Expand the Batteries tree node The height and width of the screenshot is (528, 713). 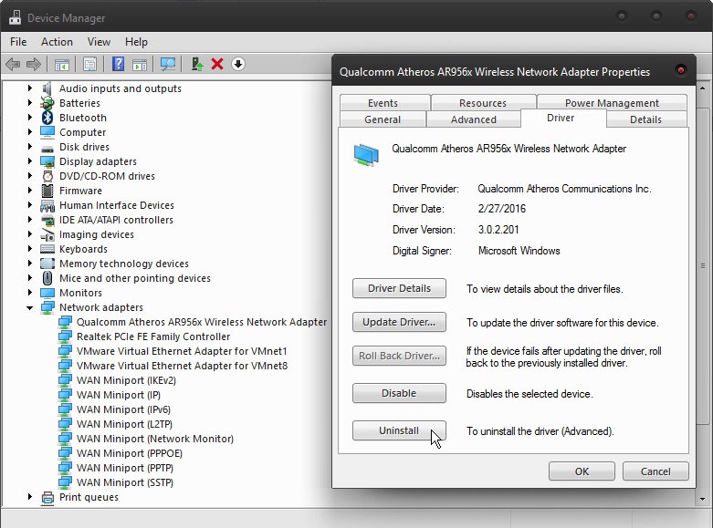pyautogui.click(x=30, y=103)
